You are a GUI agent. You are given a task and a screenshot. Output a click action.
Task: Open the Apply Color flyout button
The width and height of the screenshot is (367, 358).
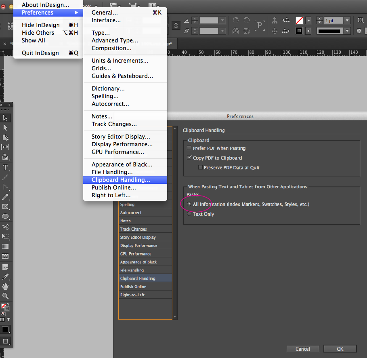[5, 330]
